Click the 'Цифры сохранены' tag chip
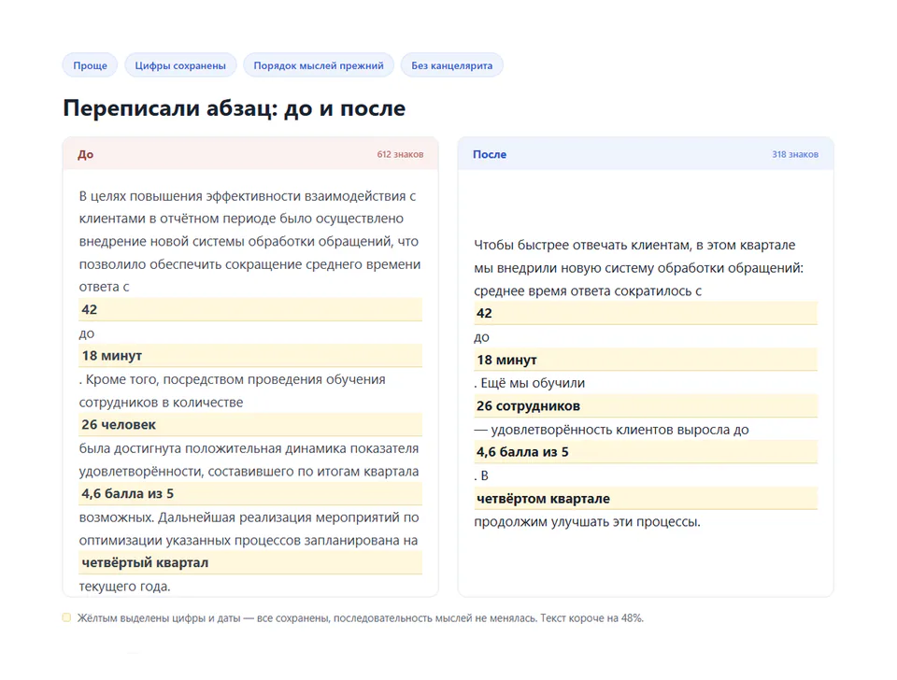 tap(180, 65)
